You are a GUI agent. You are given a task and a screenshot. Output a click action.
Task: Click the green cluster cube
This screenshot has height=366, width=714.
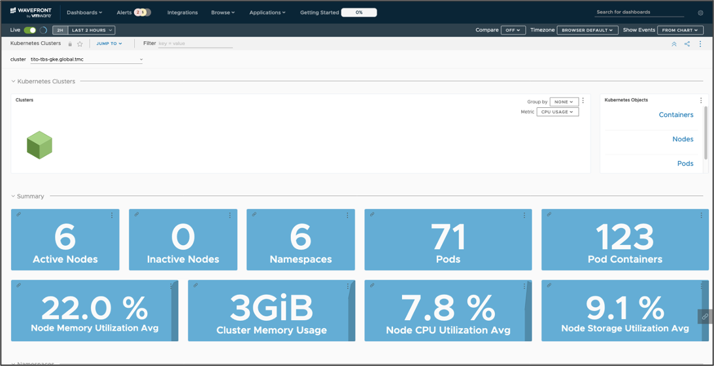39,144
